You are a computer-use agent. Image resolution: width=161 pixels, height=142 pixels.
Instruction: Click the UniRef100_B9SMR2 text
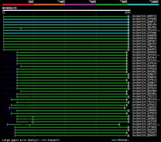point(144,72)
